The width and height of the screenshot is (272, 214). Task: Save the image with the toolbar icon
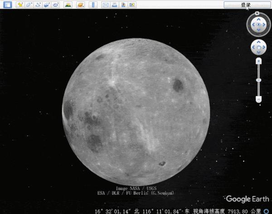[123, 5]
